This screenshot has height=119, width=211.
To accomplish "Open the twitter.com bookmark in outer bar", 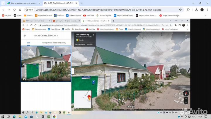I will pyautogui.click(x=124, y=16).
